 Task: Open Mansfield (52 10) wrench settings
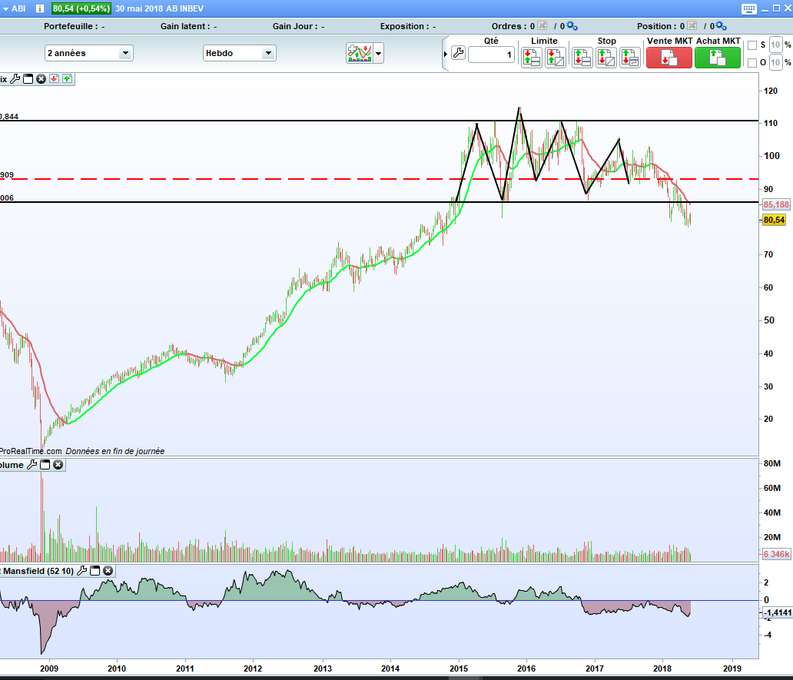[x=81, y=571]
